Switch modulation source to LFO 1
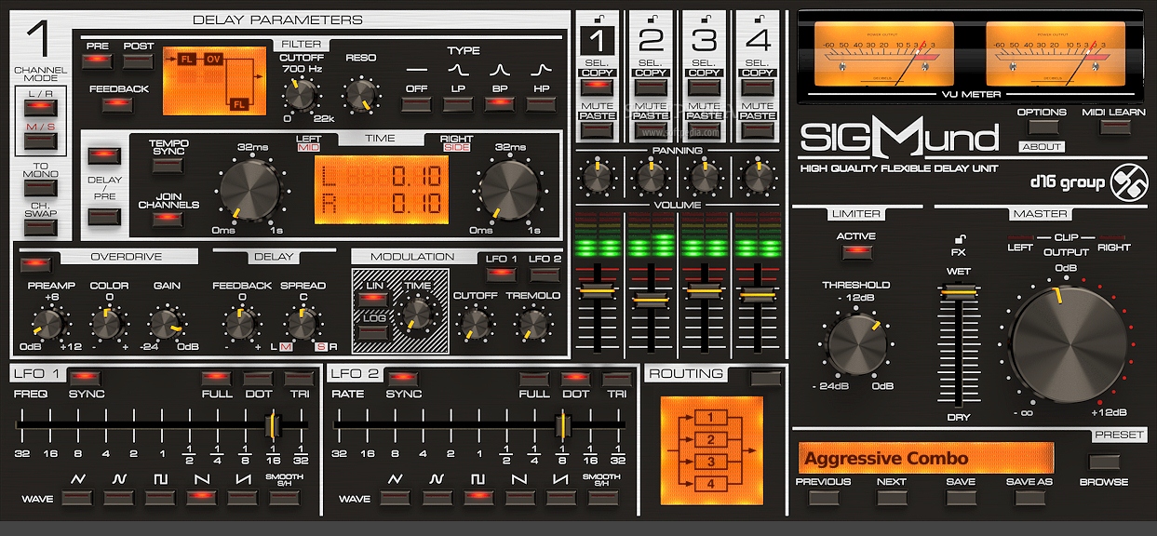Viewport: 1157px width, 536px height. click(501, 275)
